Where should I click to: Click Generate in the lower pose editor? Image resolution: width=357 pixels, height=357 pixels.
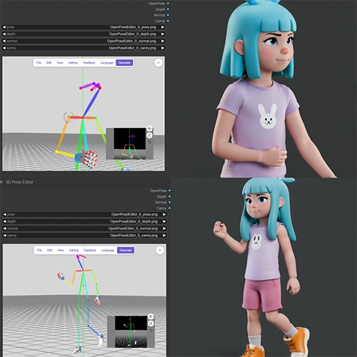(126, 250)
